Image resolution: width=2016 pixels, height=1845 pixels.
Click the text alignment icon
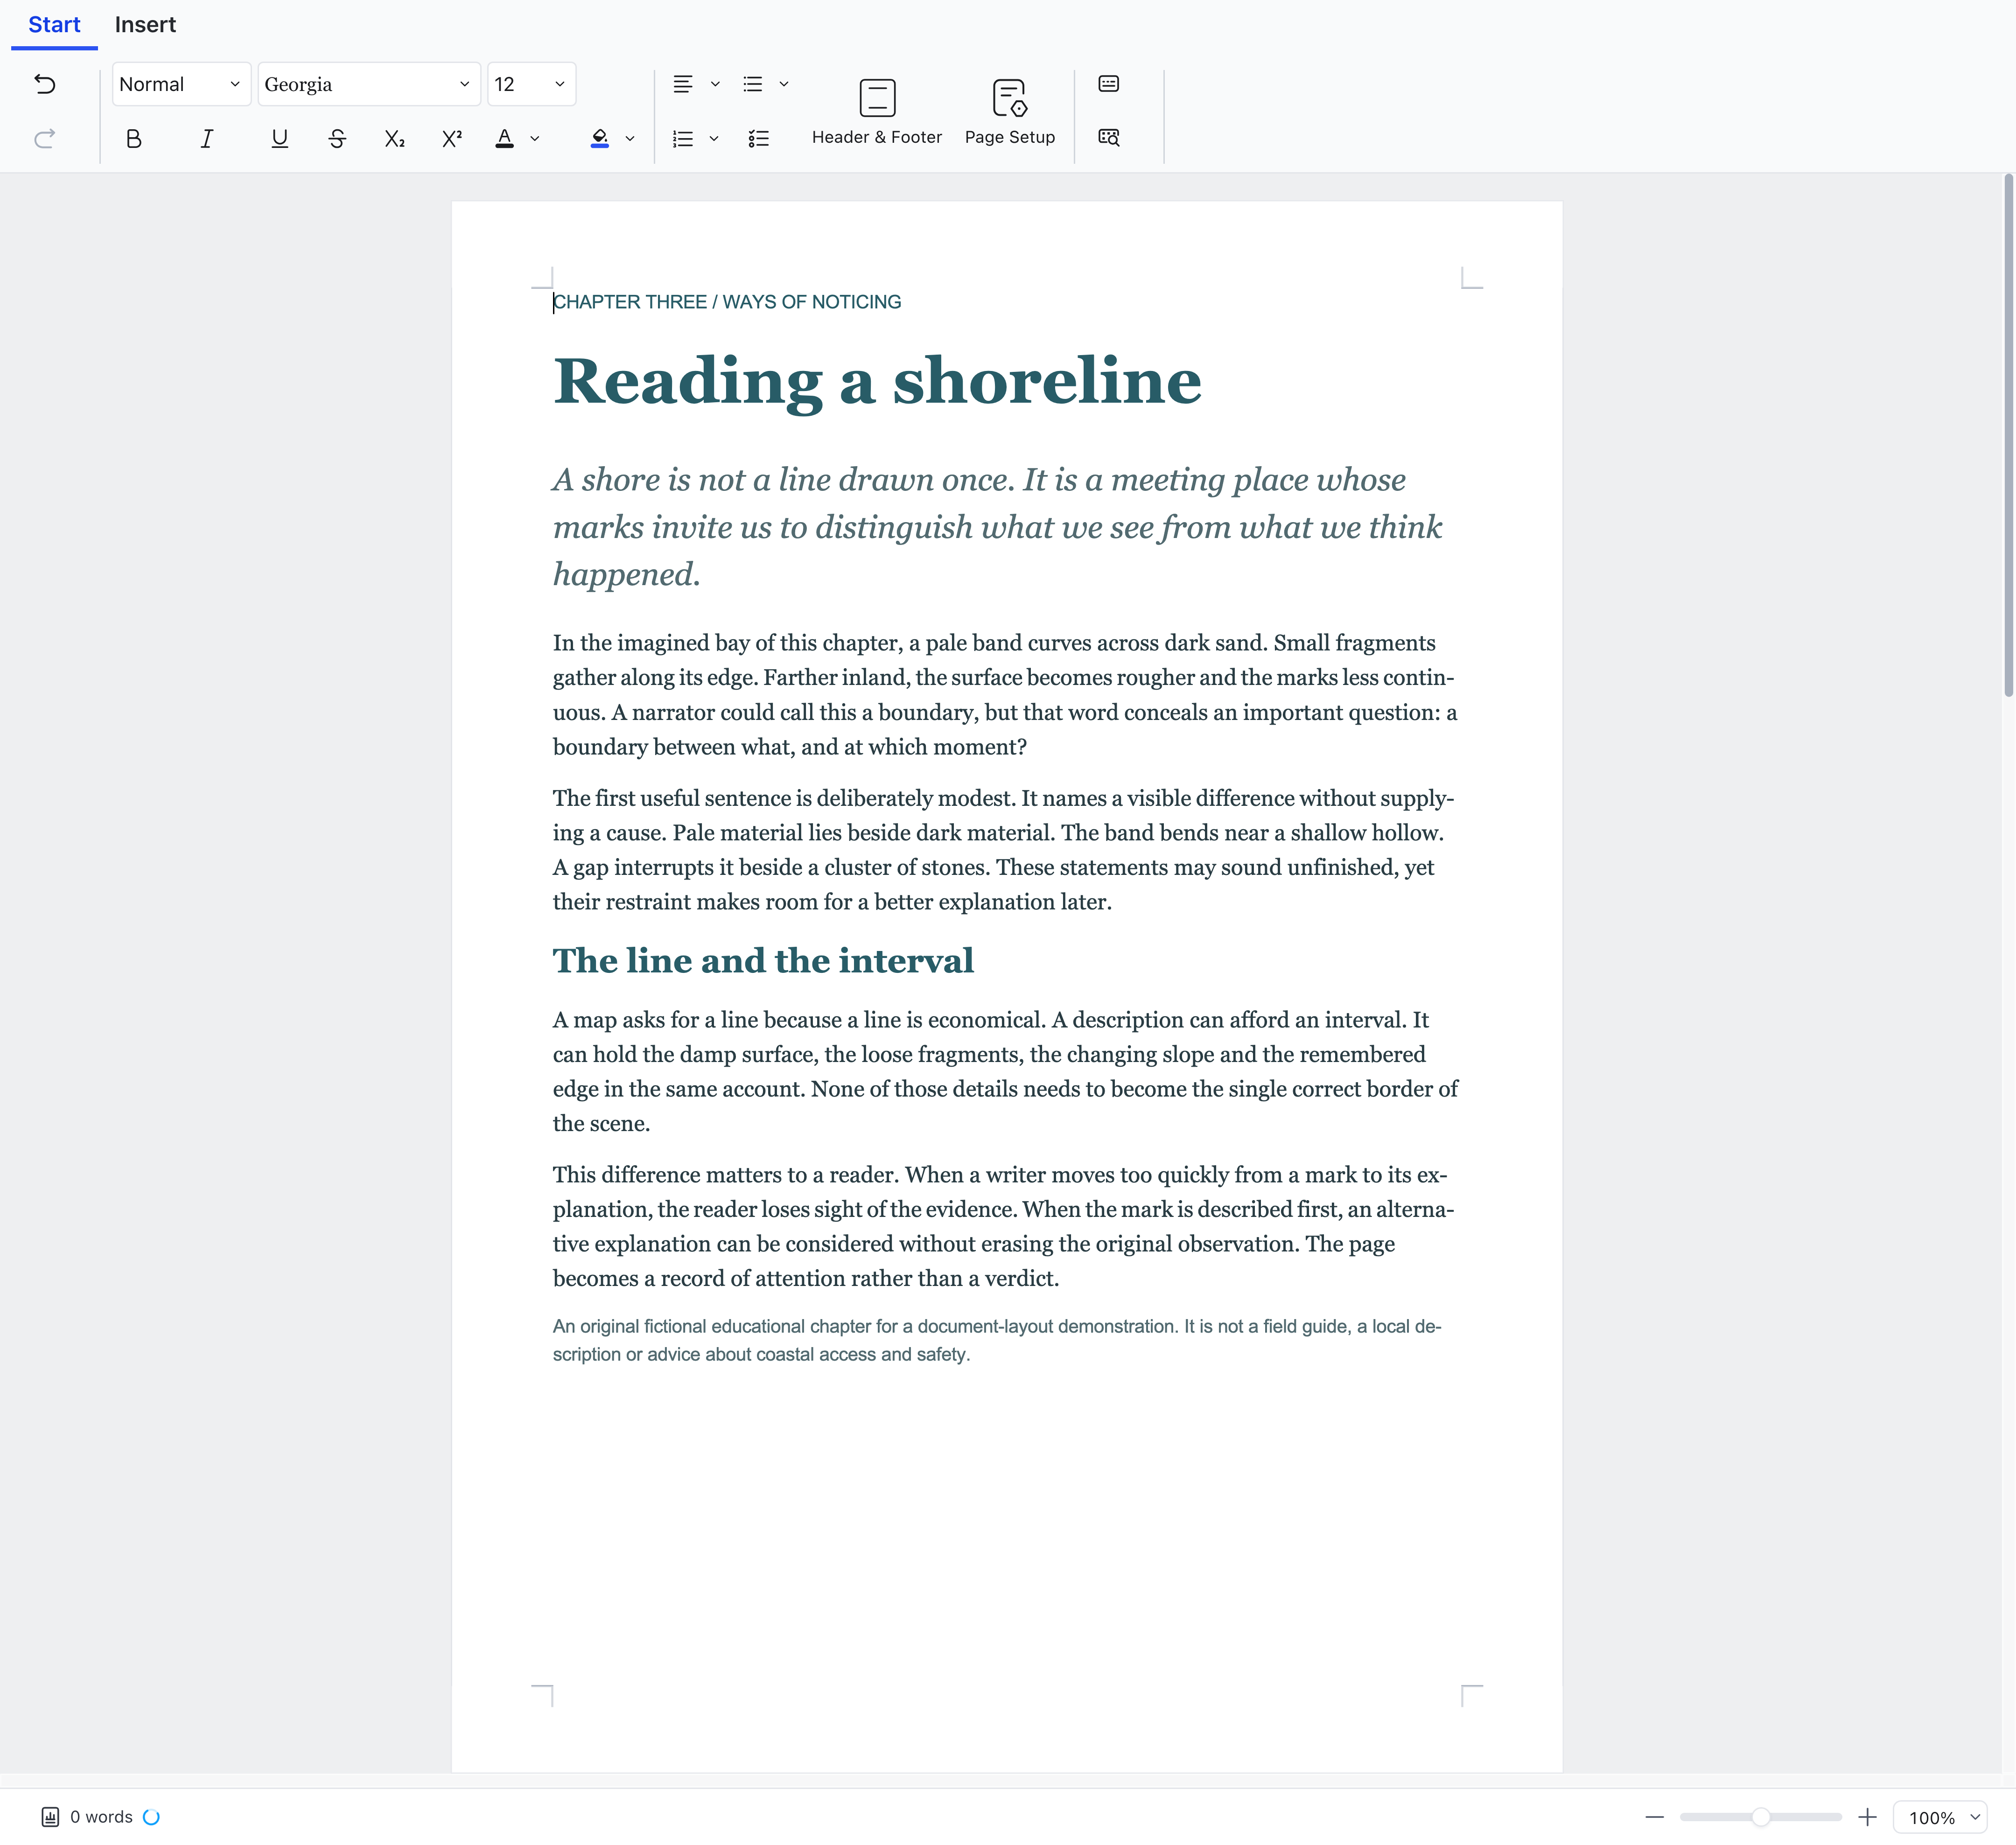[683, 84]
